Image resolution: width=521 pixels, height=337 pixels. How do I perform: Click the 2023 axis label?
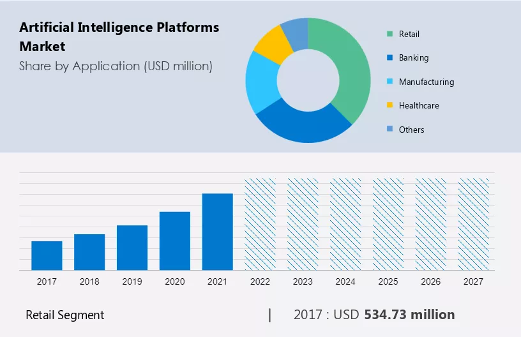[303, 281]
